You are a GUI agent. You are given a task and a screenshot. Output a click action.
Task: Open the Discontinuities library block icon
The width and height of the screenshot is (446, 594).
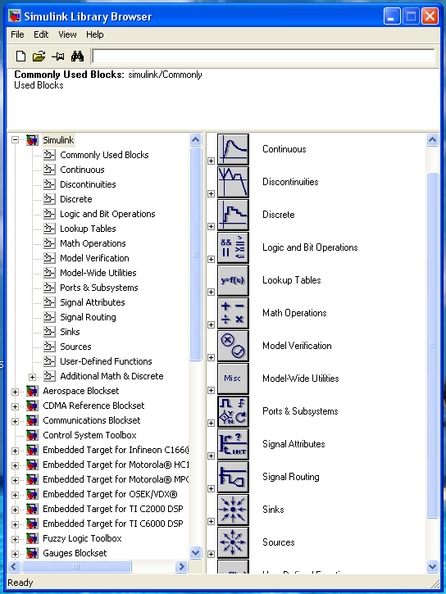[x=233, y=182]
